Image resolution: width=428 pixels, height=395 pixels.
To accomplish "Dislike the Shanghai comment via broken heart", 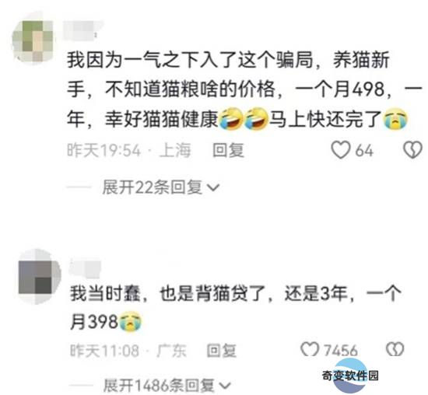I will [412, 150].
